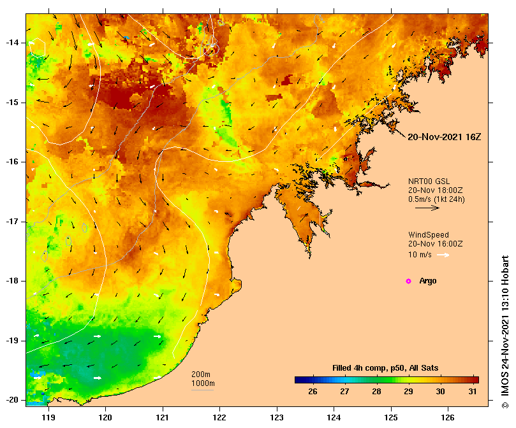Click the 0.5m/s (1kt 24h) text

click(x=436, y=199)
